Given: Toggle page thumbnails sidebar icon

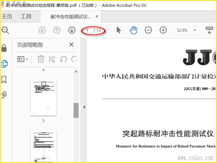Looking at the screenshot, I should pos(4,64).
